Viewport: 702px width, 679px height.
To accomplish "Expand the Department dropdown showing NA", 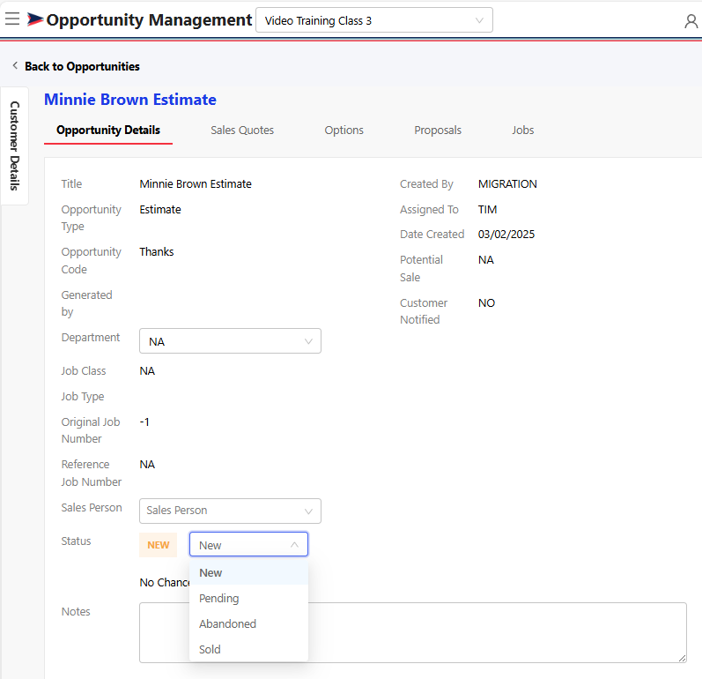I will (x=230, y=341).
